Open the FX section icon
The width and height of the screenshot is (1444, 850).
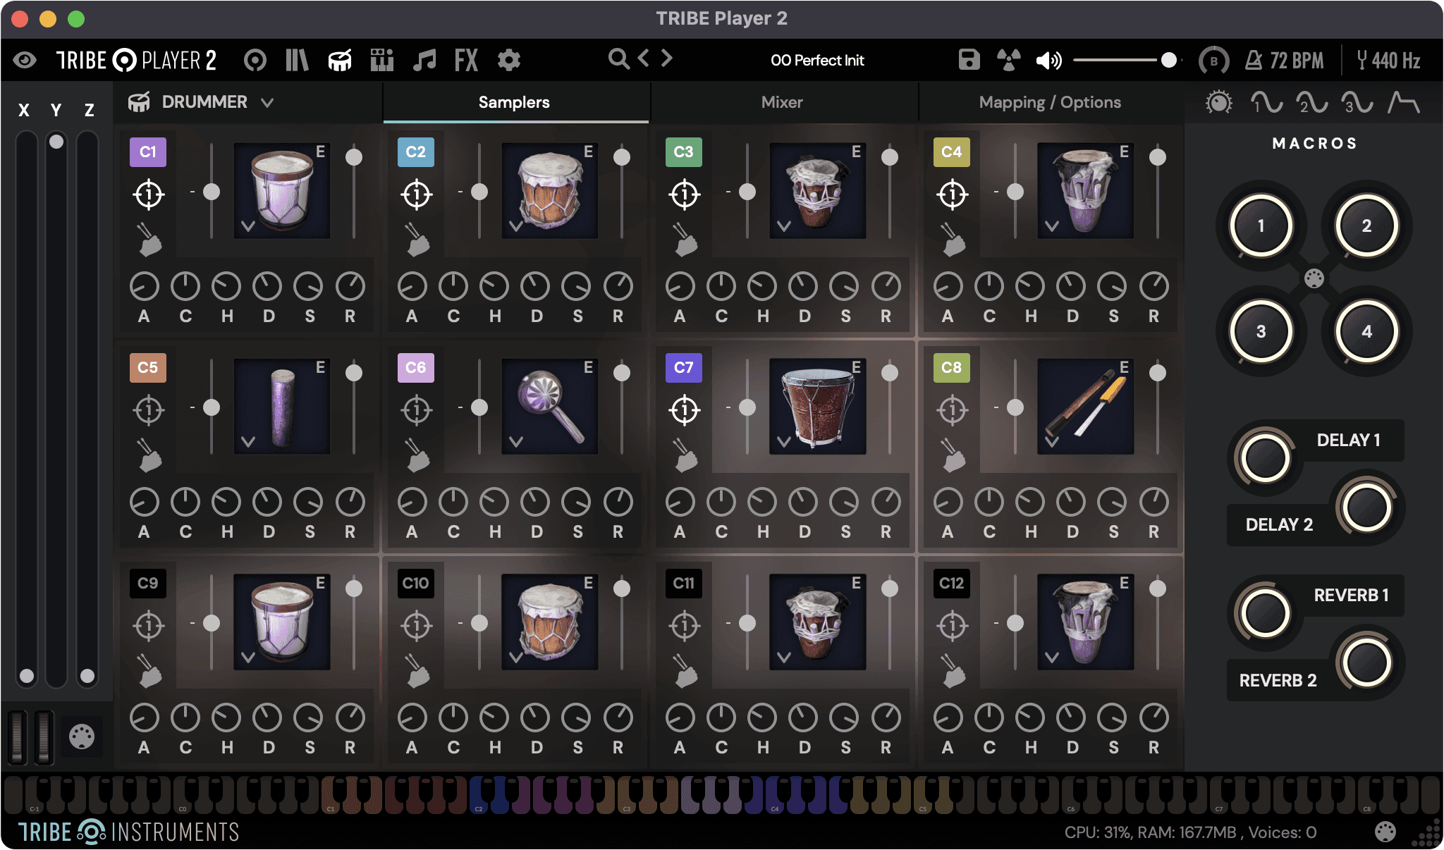(x=465, y=60)
